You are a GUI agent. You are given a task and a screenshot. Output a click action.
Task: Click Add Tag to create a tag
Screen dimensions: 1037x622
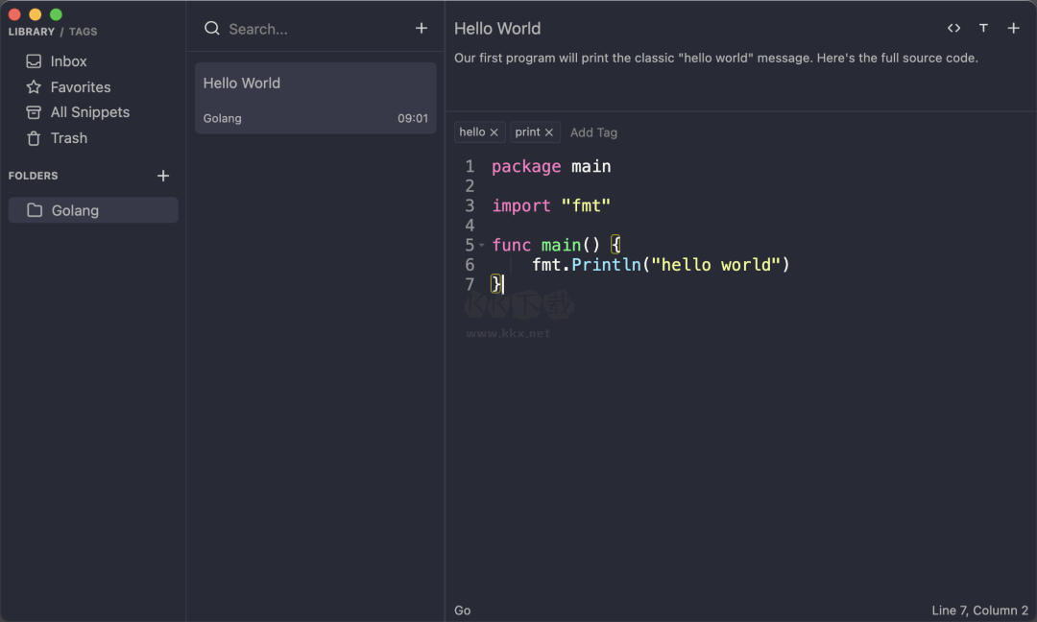[x=593, y=132]
